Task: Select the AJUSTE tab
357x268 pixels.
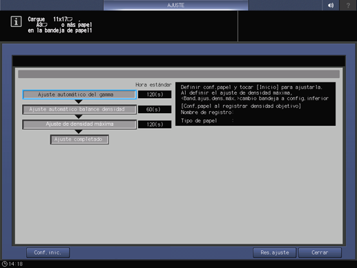Action: point(175,5)
